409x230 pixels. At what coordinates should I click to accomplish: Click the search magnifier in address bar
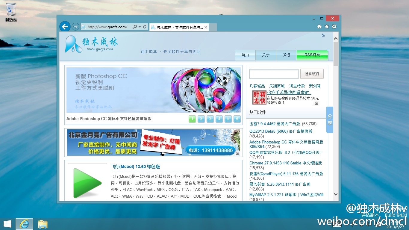[135, 27]
